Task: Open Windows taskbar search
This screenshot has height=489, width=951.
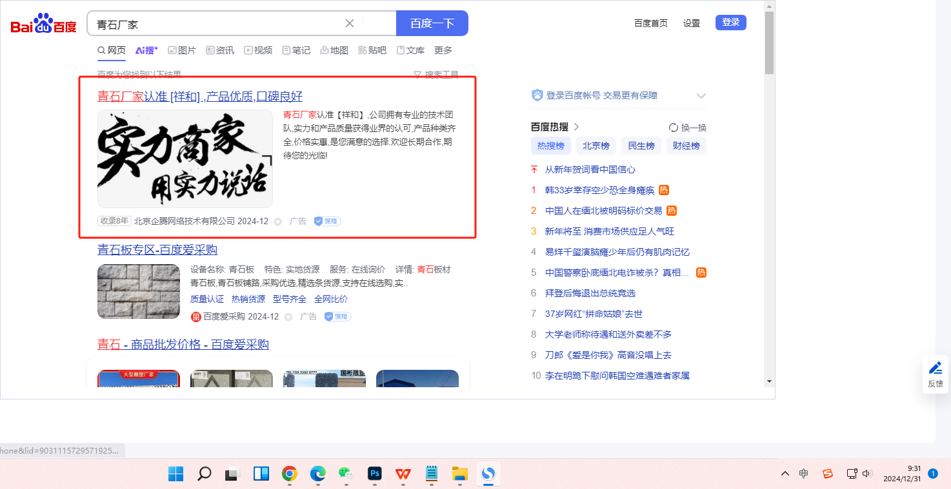Action: coord(204,474)
